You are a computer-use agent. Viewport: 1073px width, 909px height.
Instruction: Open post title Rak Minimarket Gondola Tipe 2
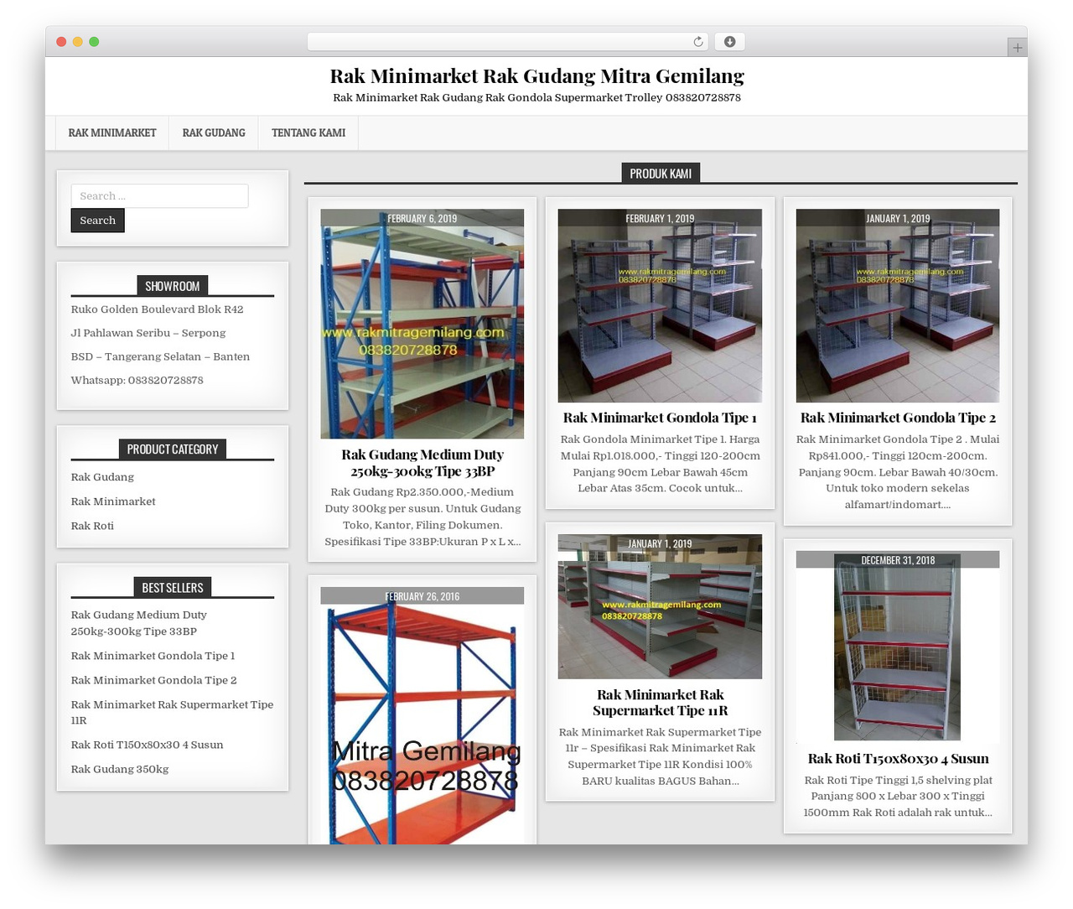(x=898, y=418)
